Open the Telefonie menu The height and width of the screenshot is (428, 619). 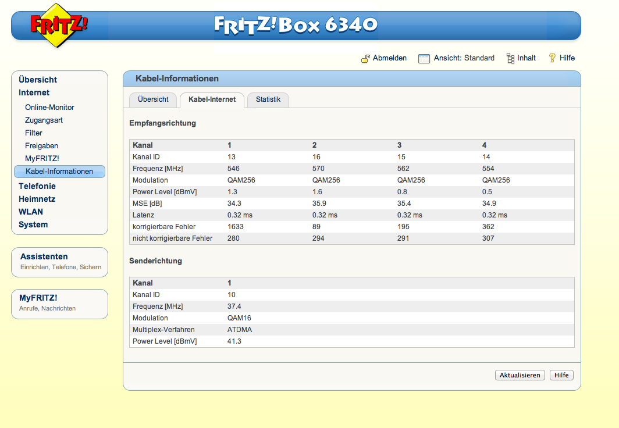click(x=37, y=186)
